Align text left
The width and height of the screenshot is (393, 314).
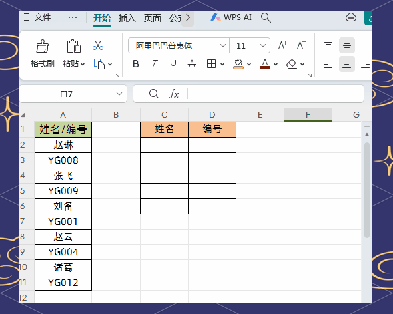328,64
